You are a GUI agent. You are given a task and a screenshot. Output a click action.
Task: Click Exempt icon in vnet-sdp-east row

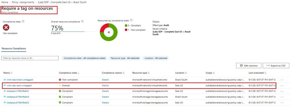[x=60, y=86]
